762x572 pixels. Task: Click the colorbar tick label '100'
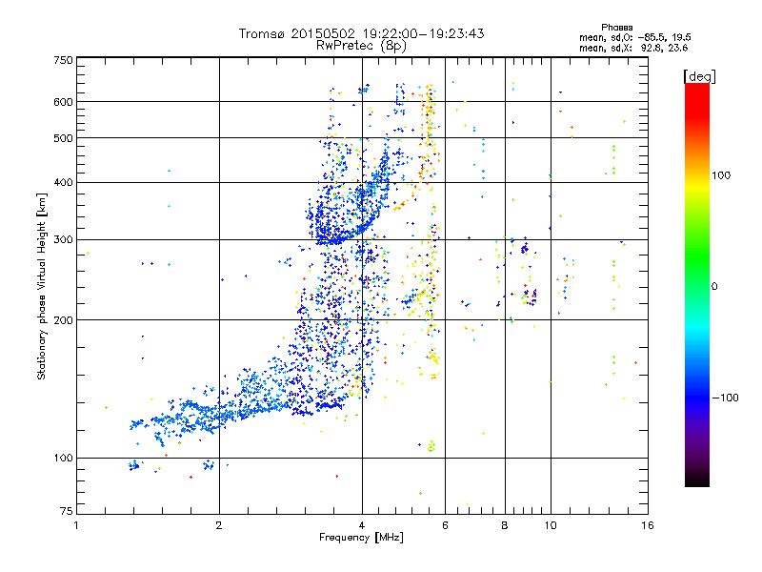coord(721,175)
